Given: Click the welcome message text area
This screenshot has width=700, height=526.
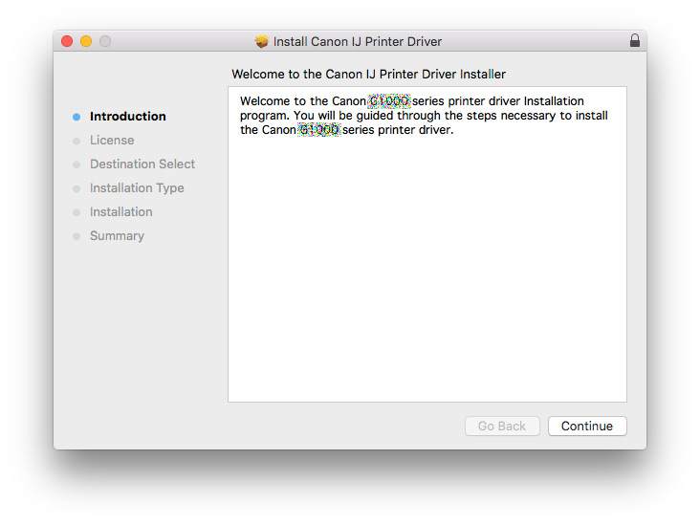Looking at the screenshot, I should [427, 244].
